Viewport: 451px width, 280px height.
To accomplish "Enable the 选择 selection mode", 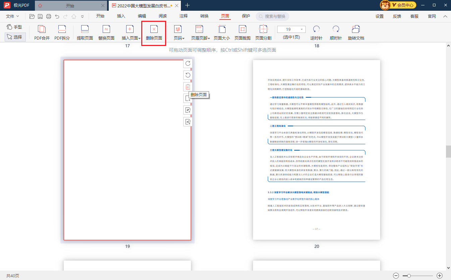I will (15, 37).
